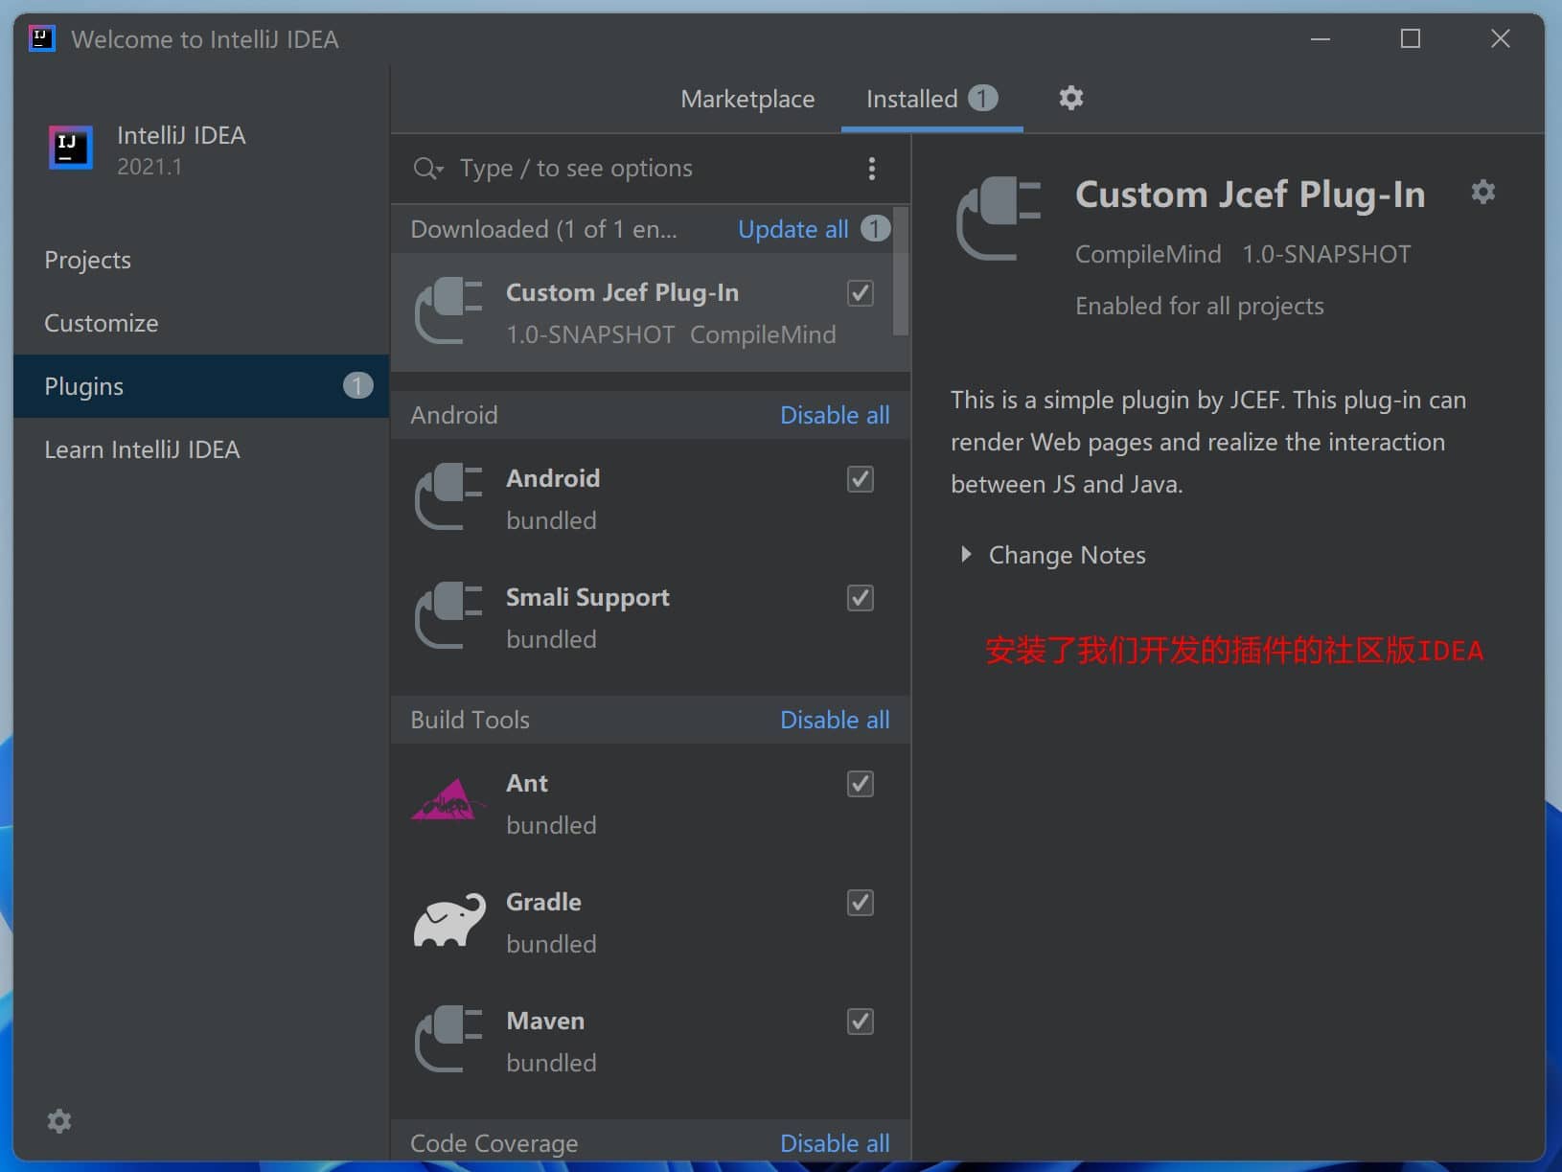Viewport: 1562px width, 1172px height.
Task: Click the Enabled for all projects text
Action: pyautogui.click(x=1200, y=307)
